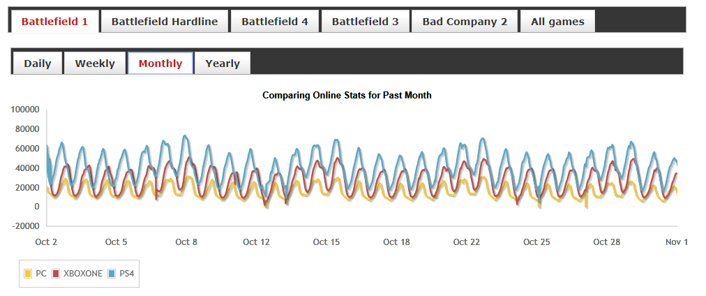The width and height of the screenshot is (706, 296).
Task: Switch to Battlefield Hardline tab
Action: (x=165, y=22)
